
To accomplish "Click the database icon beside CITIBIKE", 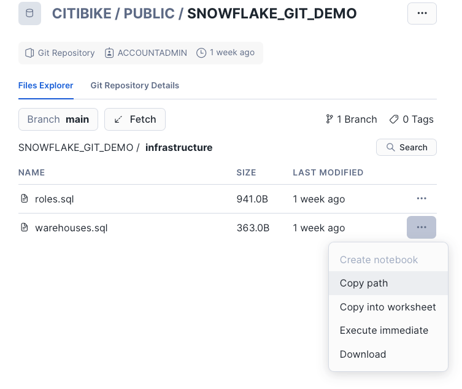I will (x=29, y=13).
